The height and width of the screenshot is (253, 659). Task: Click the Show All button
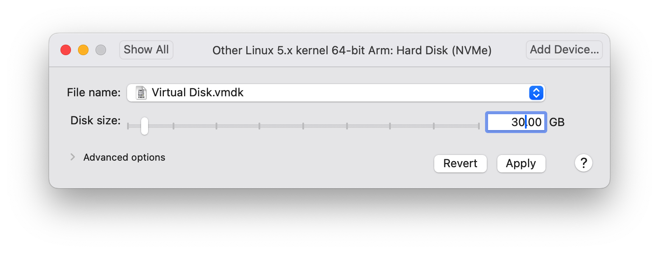(146, 50)
